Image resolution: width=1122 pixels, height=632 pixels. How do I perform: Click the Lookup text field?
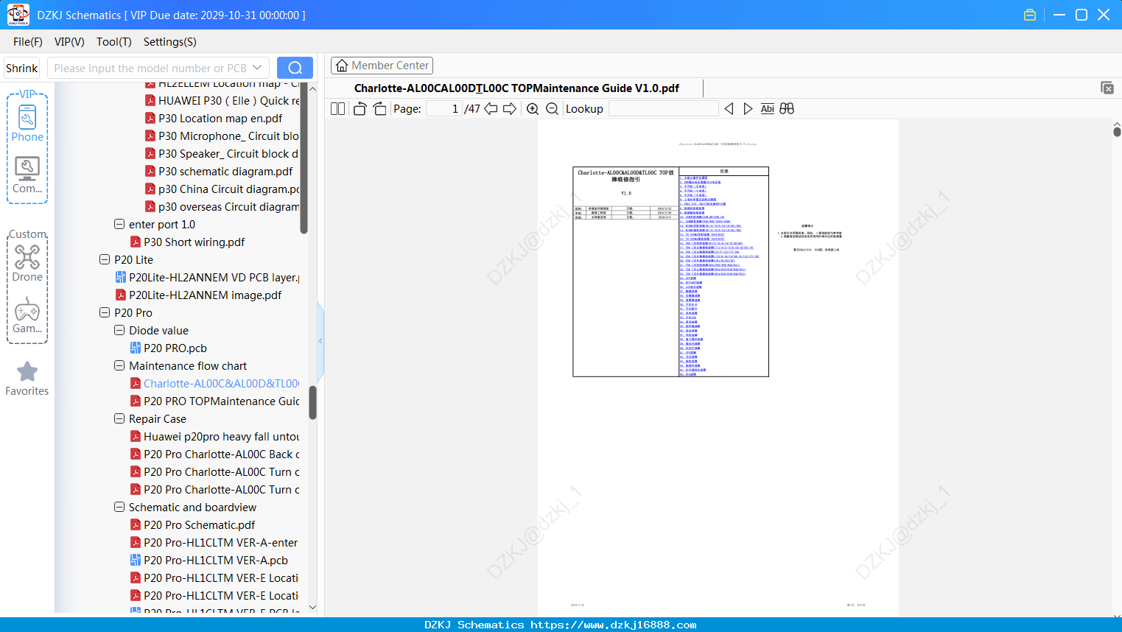click(663, 108)
